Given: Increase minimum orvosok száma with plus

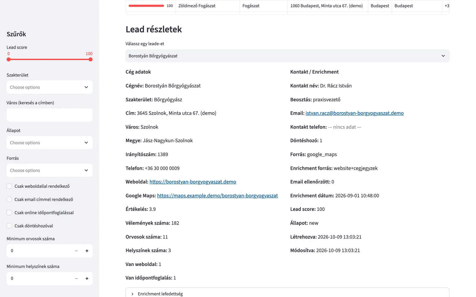Looking at the screenshot, I should tap(87, 251).
